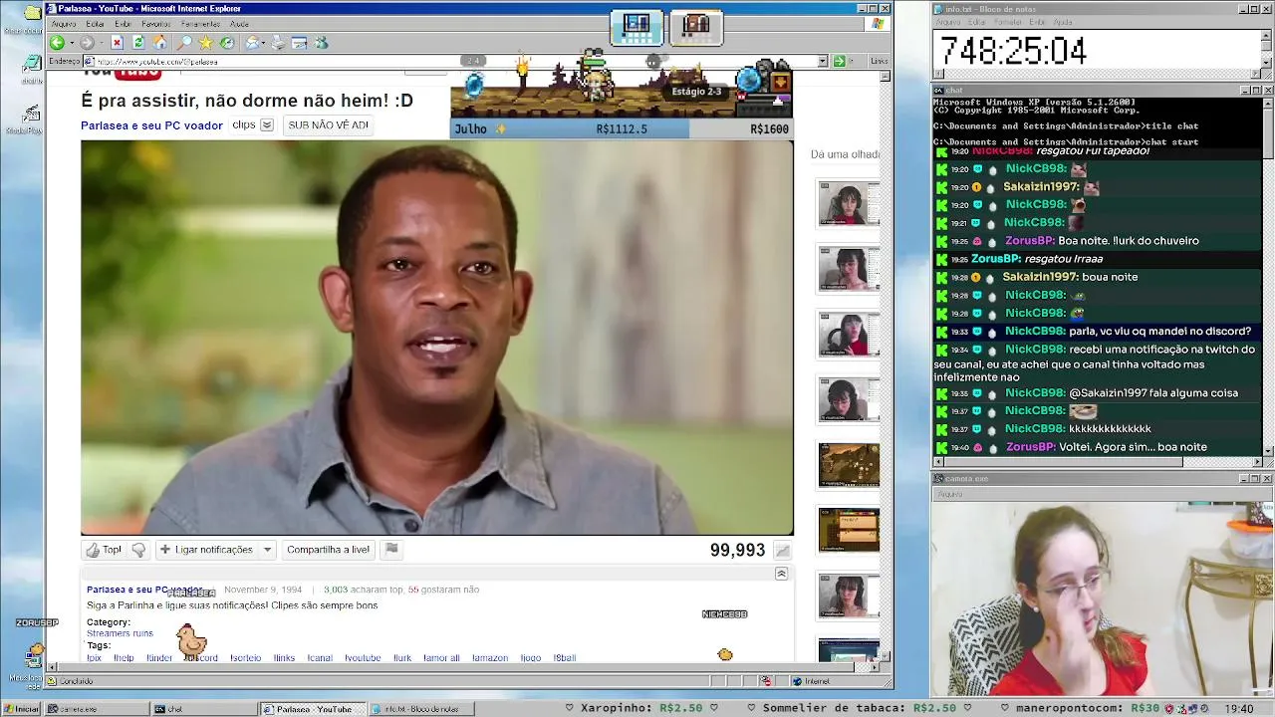Open the Streamers runs category link
The height and width of the screenshot is (717, 1275).
[x=120, y=633]
